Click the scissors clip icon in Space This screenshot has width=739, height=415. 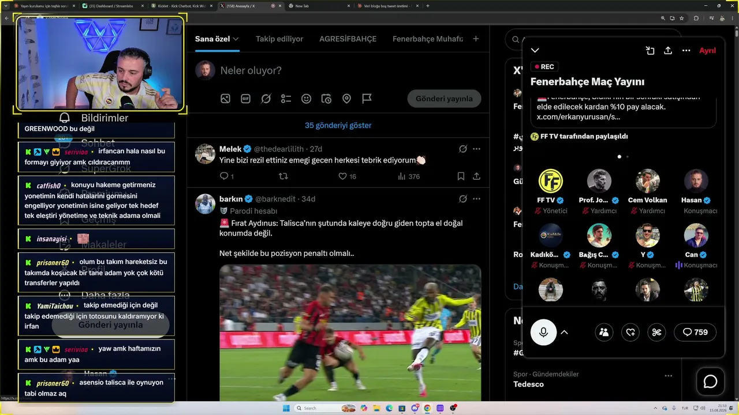(656, 332)
